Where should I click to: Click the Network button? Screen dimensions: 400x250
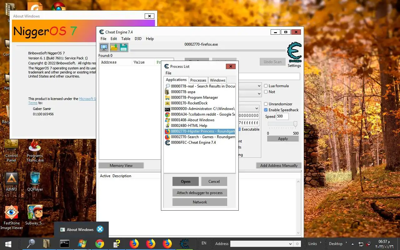pyautogui.click(x=200, y=202)
